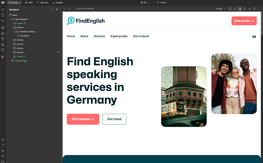Collapse the Page Wrapper tree node
This screenshot has height=163, width=263.
[x=10, y=19]
